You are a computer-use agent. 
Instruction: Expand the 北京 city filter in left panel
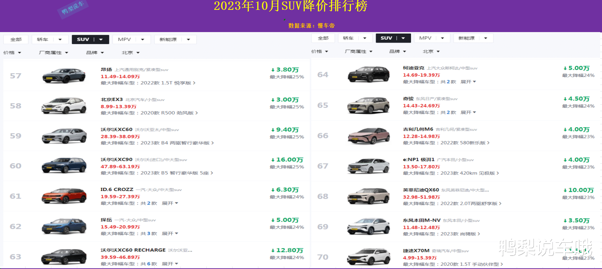pos(130,53)
